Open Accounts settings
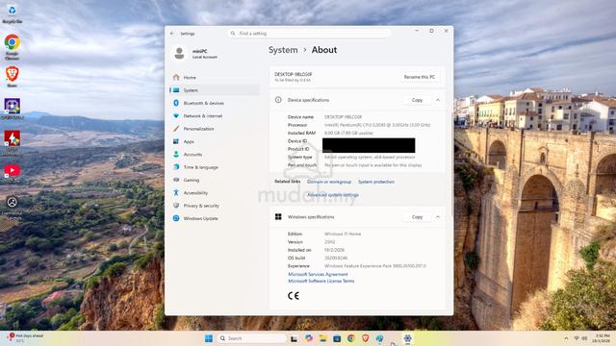The image size is (616, 346). pos(216,155)
